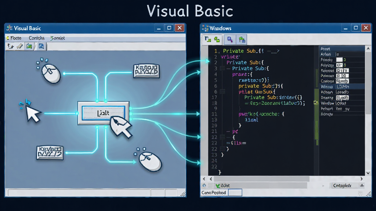Collapse the code fold marker at line 6
This screenshot has height=211, width=376.
tap(223, 92)
